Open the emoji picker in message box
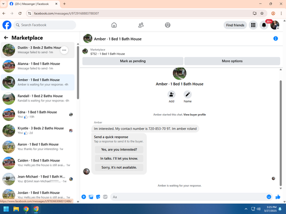 tap(269, 197)
